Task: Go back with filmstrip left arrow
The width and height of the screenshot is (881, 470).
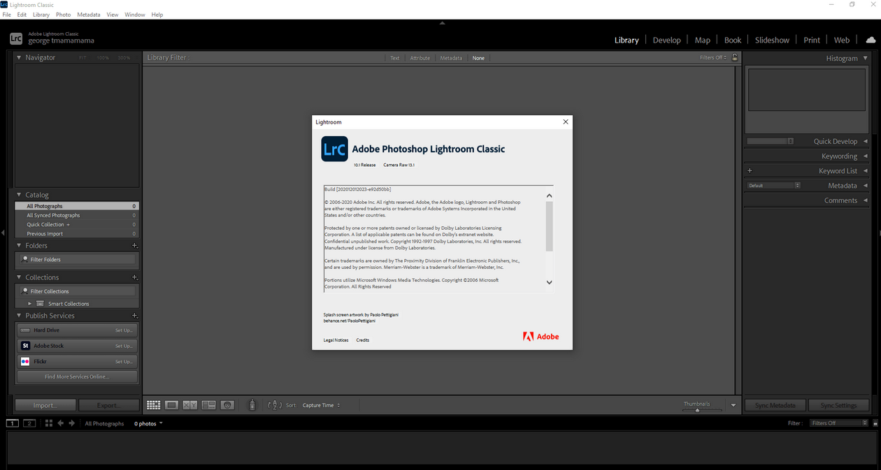Action: [61, 423]
